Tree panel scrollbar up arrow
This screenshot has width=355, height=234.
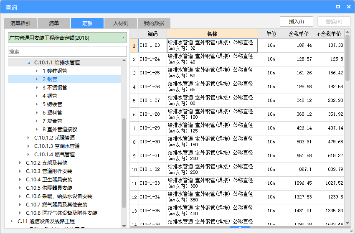click(x=124, y=61)
